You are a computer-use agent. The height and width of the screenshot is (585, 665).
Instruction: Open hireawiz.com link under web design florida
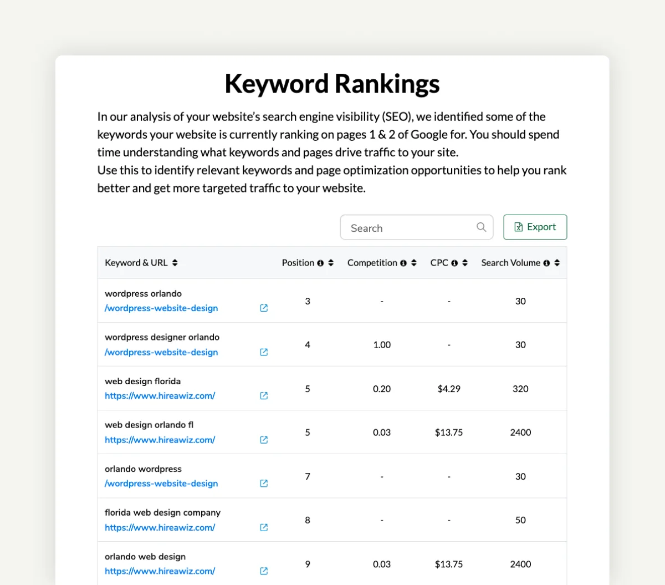tap(160, 396)
